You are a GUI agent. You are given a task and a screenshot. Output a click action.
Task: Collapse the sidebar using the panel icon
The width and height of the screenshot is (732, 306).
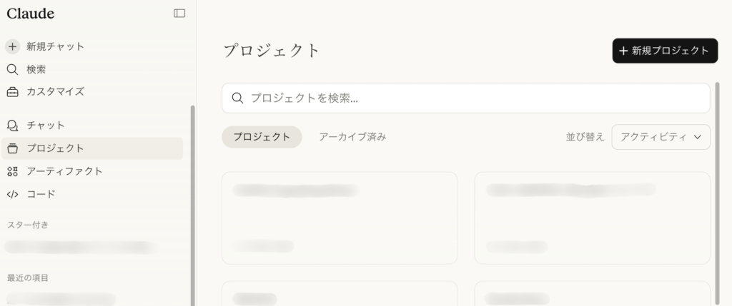179,13
